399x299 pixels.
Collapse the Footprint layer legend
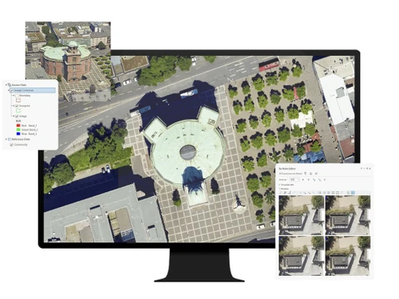tap(14, 106)
